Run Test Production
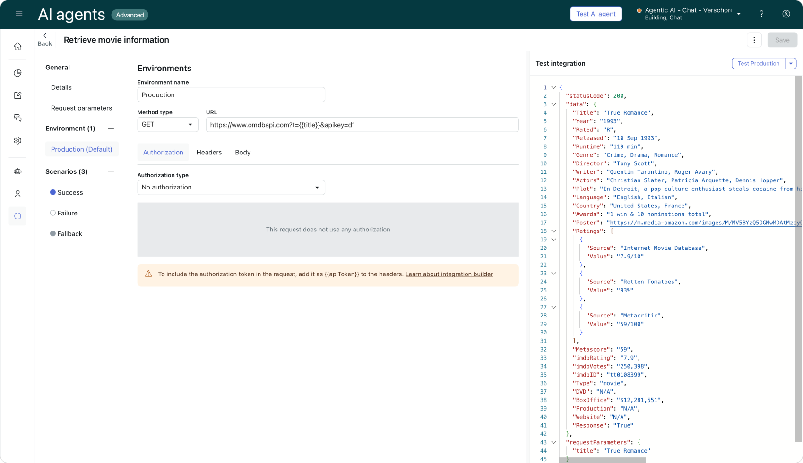Image resolution: width=803 pixels, height=463 pixels. point(759,63)
